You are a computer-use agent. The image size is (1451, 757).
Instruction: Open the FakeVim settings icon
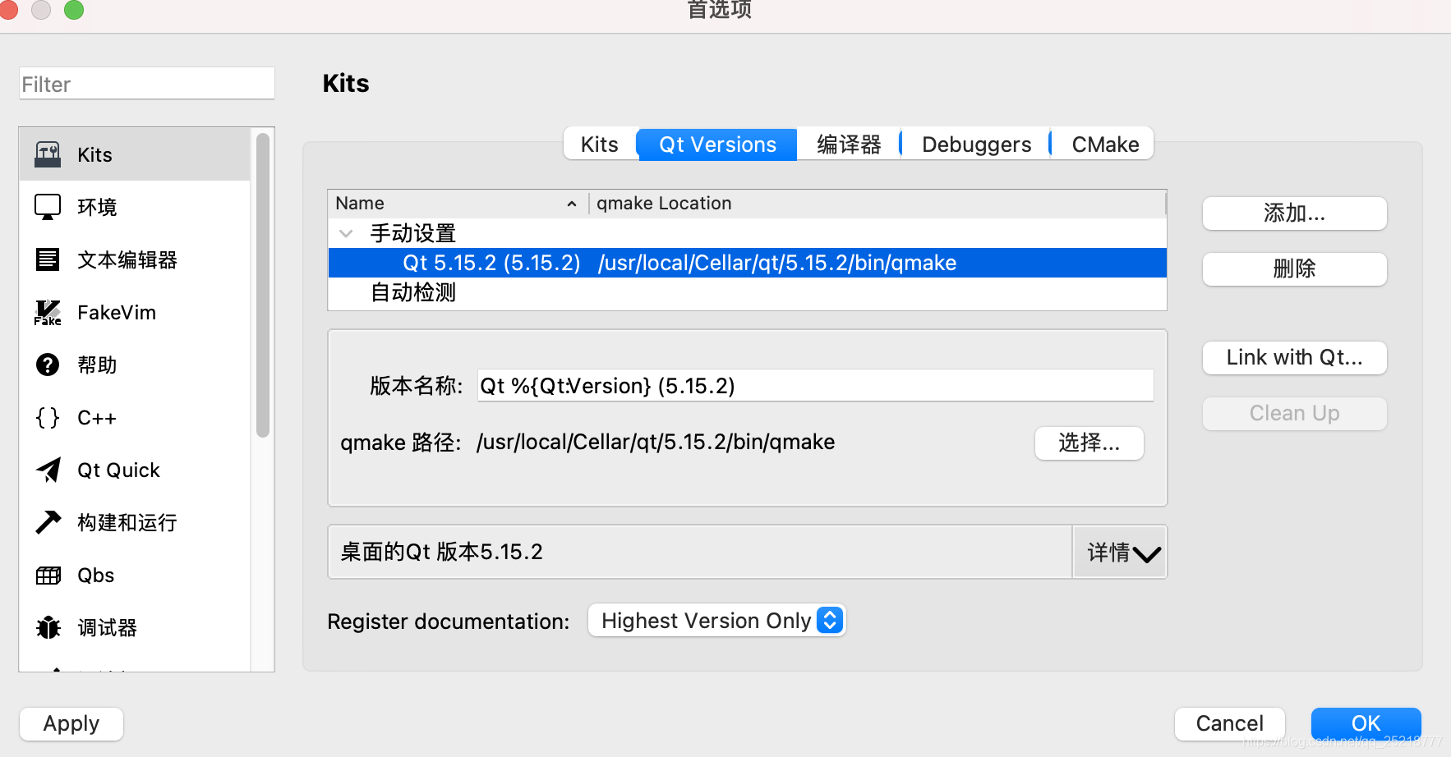coord(48,312)
